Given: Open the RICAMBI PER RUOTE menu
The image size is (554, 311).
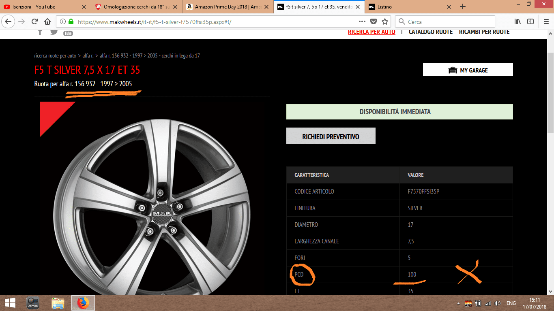Looking at the screenshot, I should 484,32.
